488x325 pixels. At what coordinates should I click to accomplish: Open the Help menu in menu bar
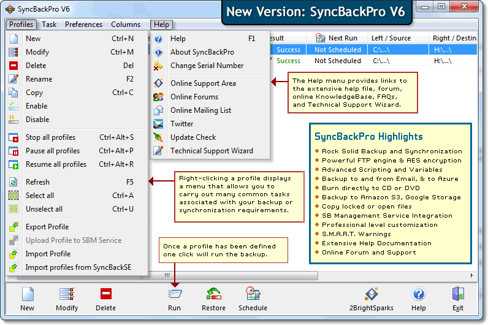(x=161, y=25)
